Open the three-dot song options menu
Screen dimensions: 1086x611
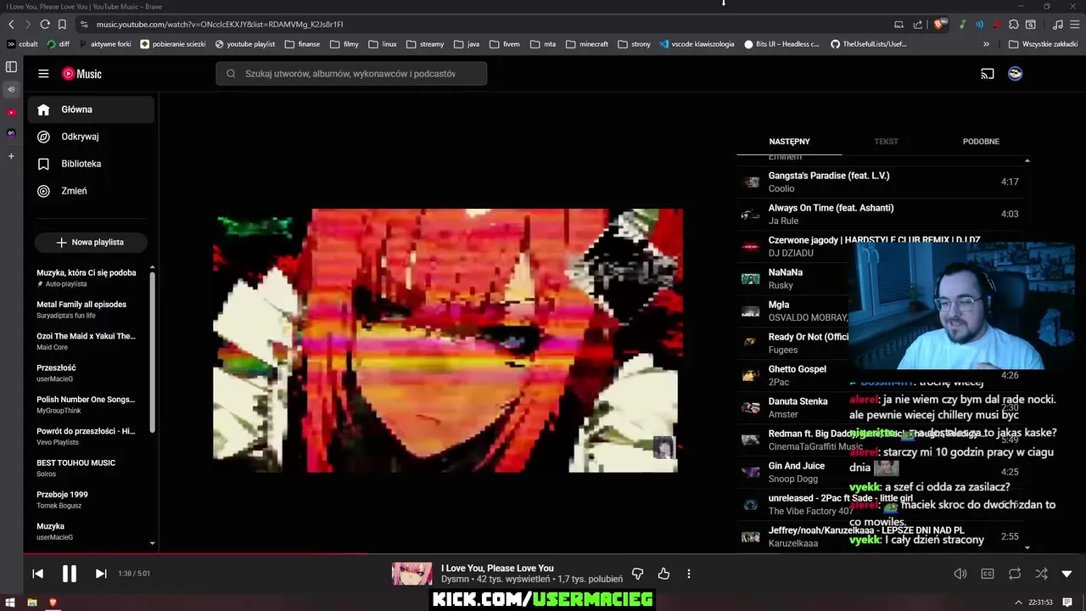(689, 574)
